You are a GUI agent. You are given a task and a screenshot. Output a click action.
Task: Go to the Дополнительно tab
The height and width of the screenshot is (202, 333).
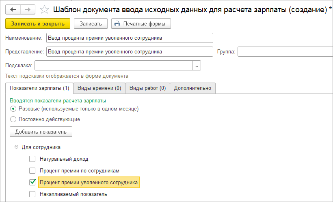coord(192,88)
